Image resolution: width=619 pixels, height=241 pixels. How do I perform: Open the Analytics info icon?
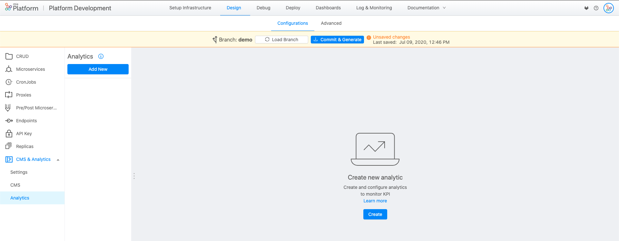[x=101, y=56]
